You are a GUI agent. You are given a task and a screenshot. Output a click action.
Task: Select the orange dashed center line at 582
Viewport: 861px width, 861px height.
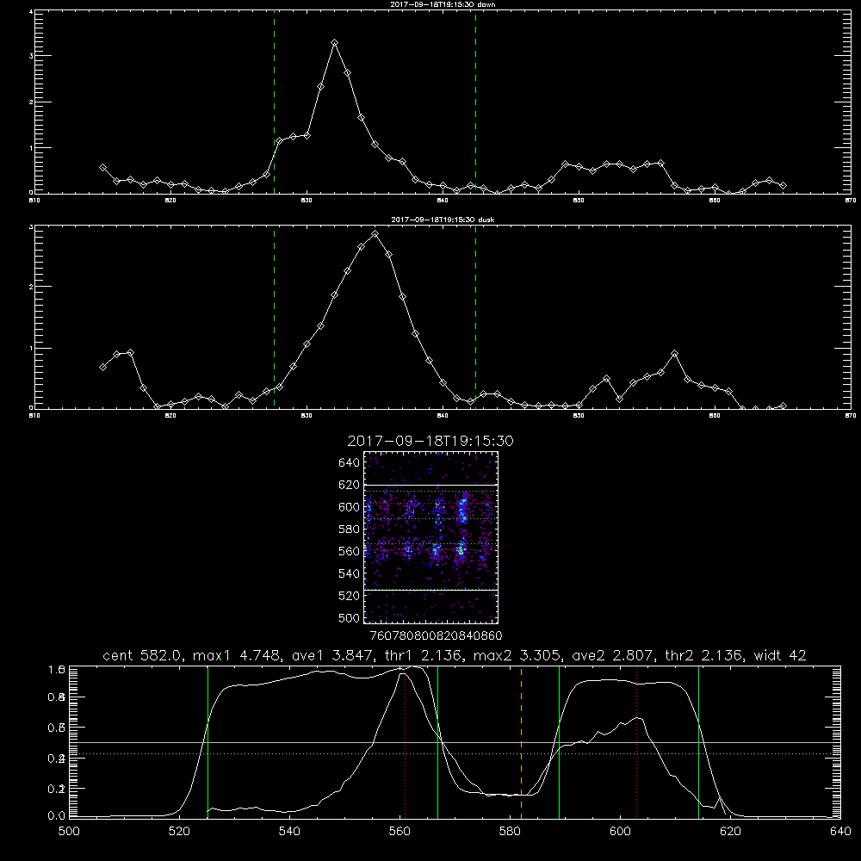[x=521, y=742]
